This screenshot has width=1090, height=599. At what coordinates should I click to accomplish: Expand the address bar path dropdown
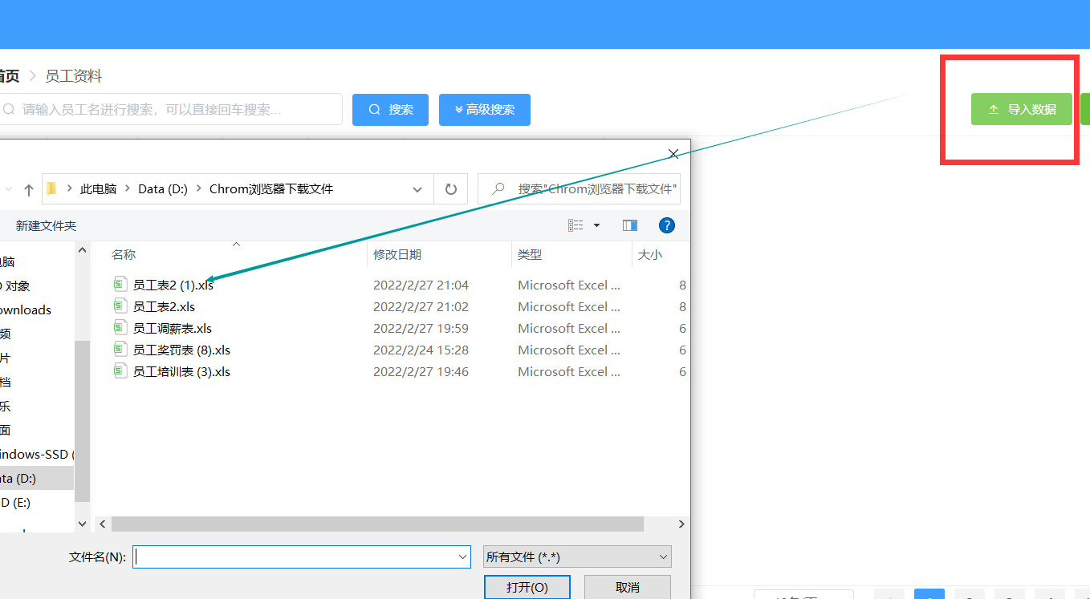click(417, 188)
